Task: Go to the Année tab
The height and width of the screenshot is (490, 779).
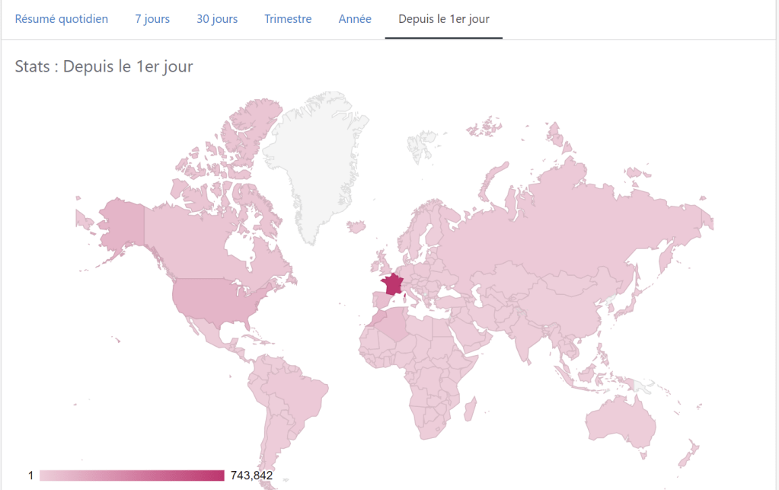Action: coord(355,19)
